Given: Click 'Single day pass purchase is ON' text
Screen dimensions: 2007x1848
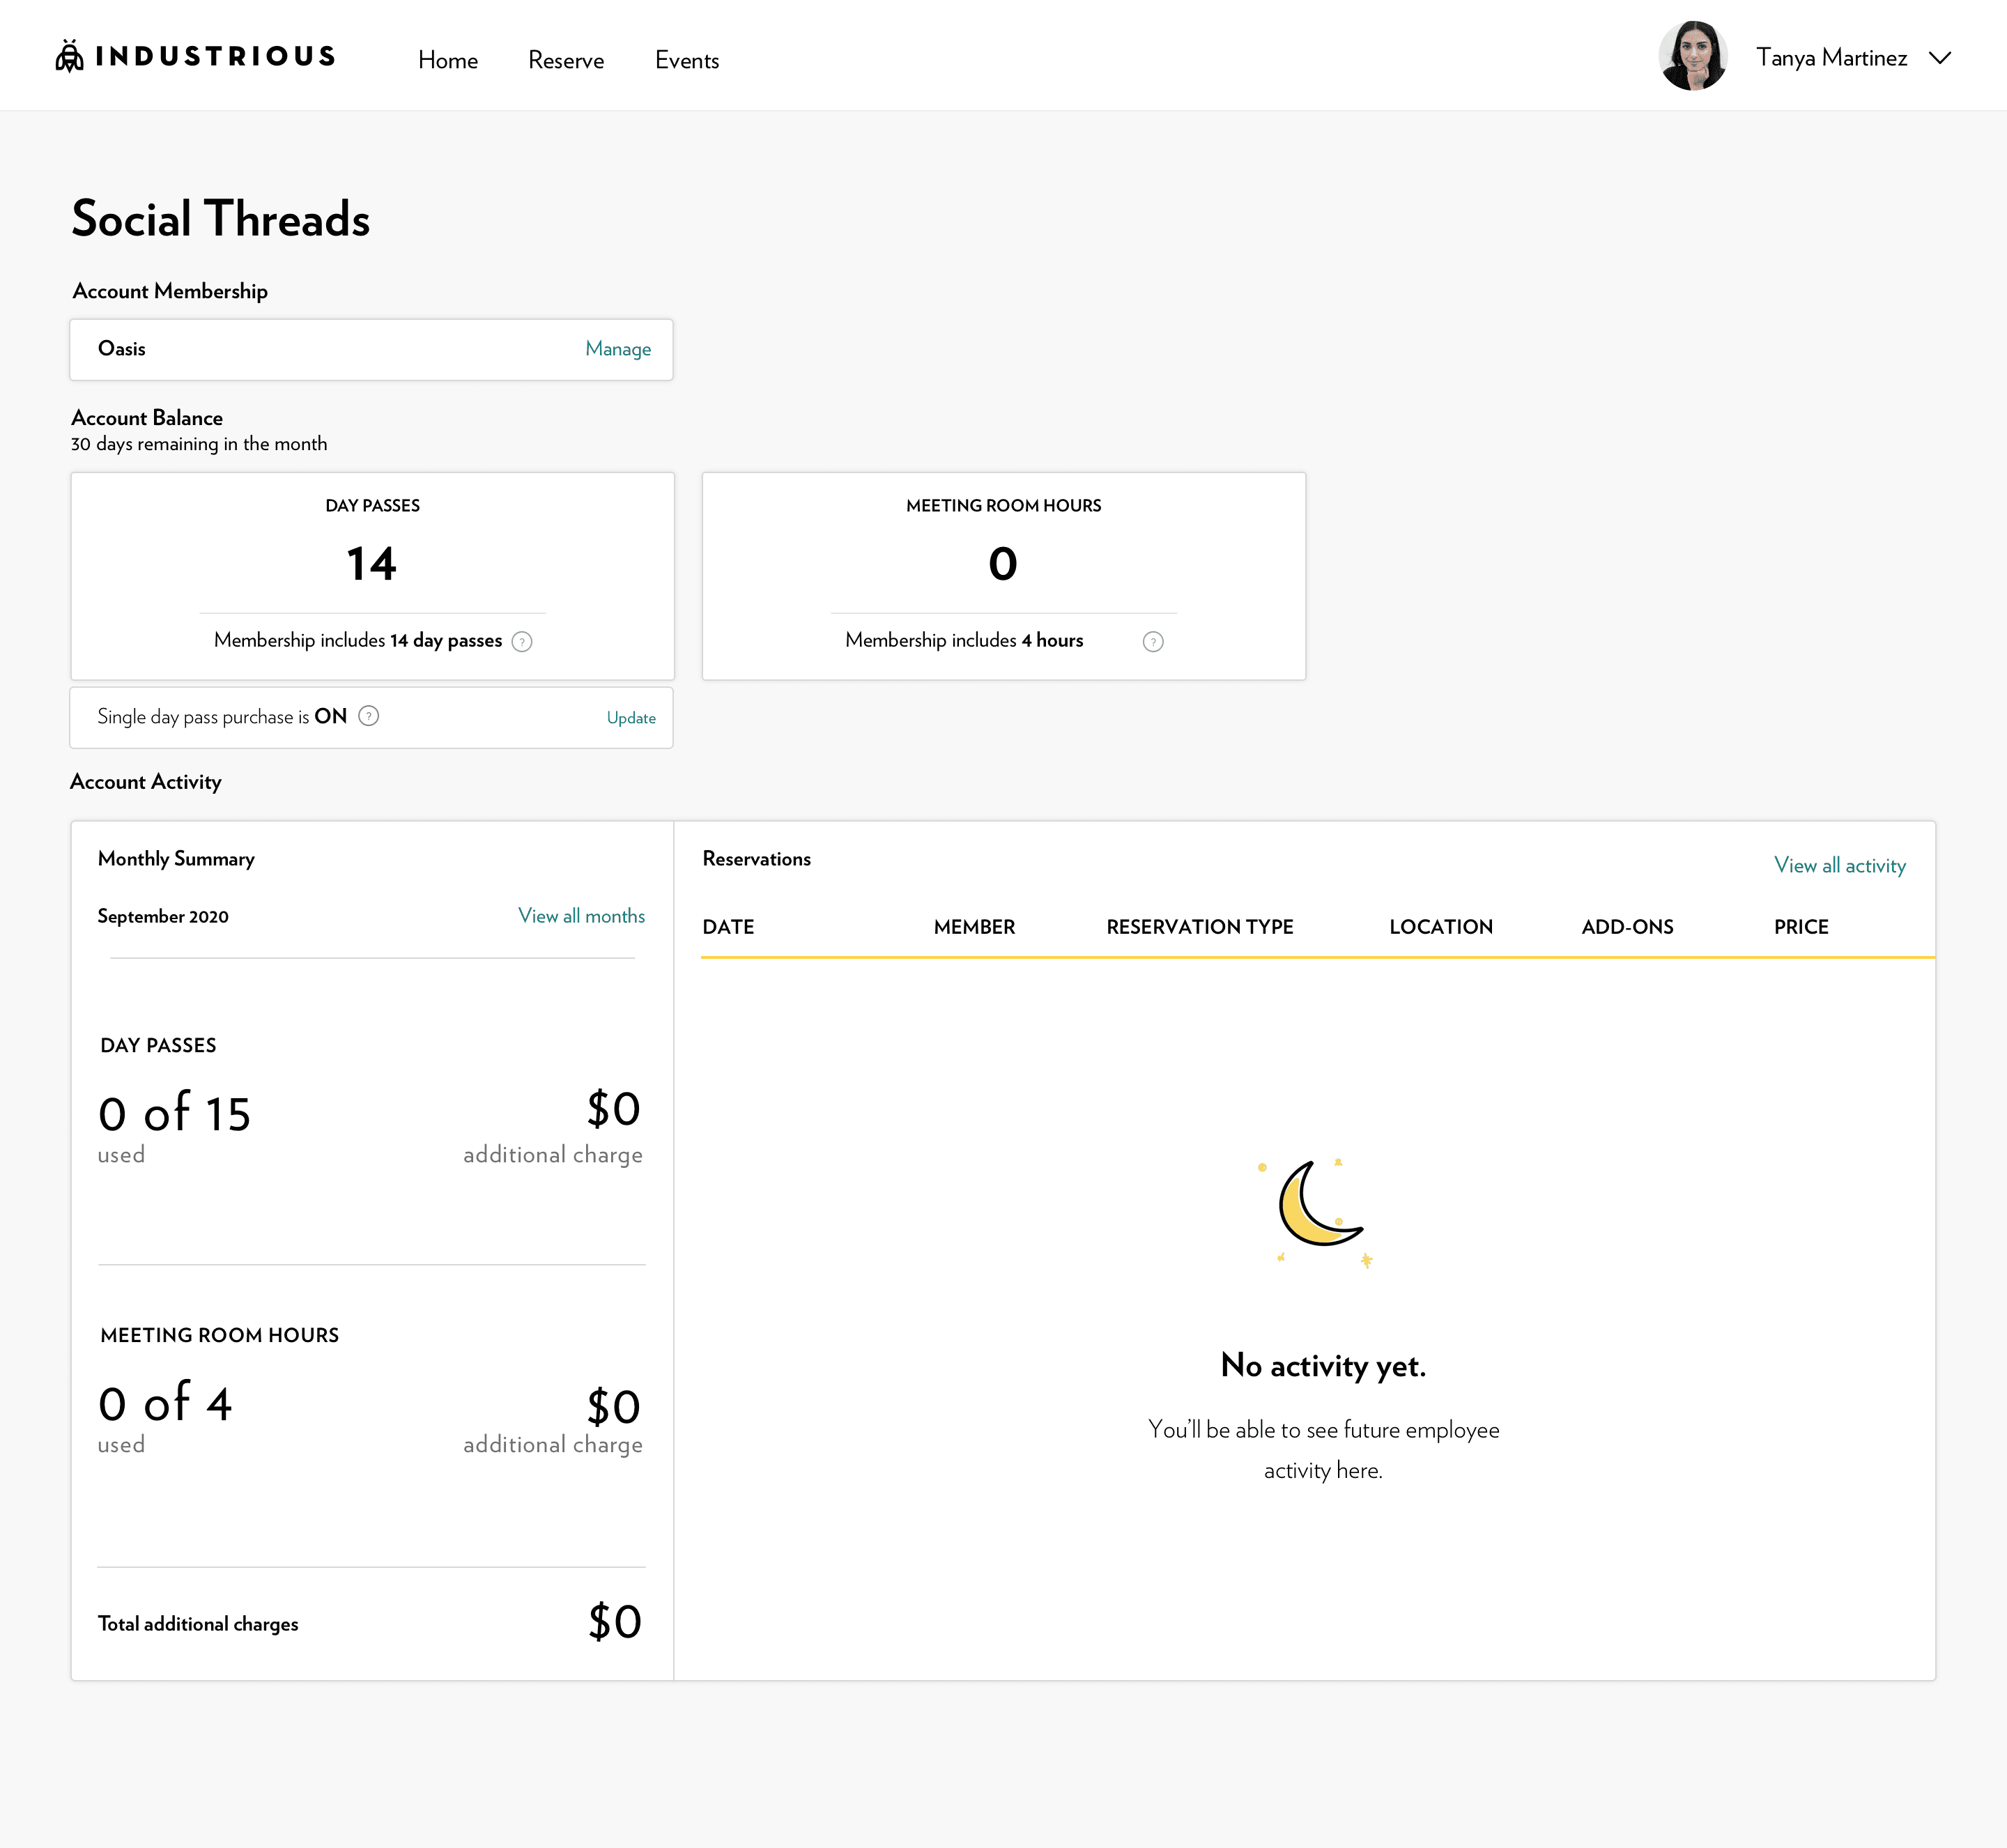Looking at the screenshot, I should tap(222, 717).
